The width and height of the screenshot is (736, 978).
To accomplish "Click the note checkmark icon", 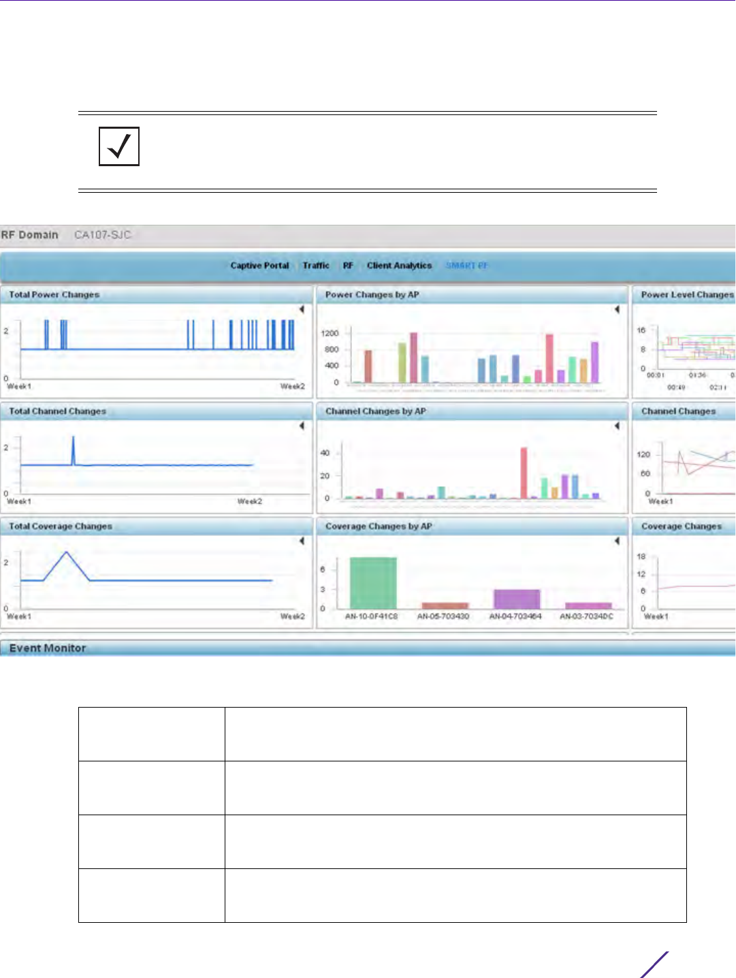I will coord(119,146).
